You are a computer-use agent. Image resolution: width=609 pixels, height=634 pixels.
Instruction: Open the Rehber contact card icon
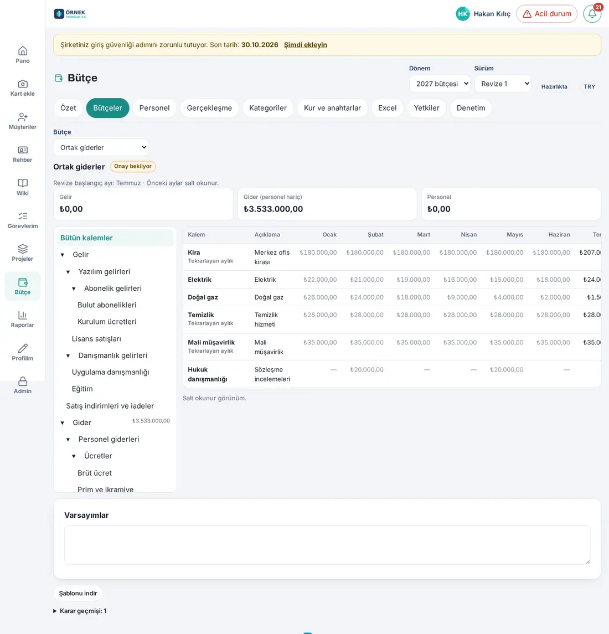23,150
